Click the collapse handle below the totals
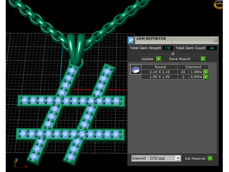The image size is (229, 172). (x=173, y=54)
